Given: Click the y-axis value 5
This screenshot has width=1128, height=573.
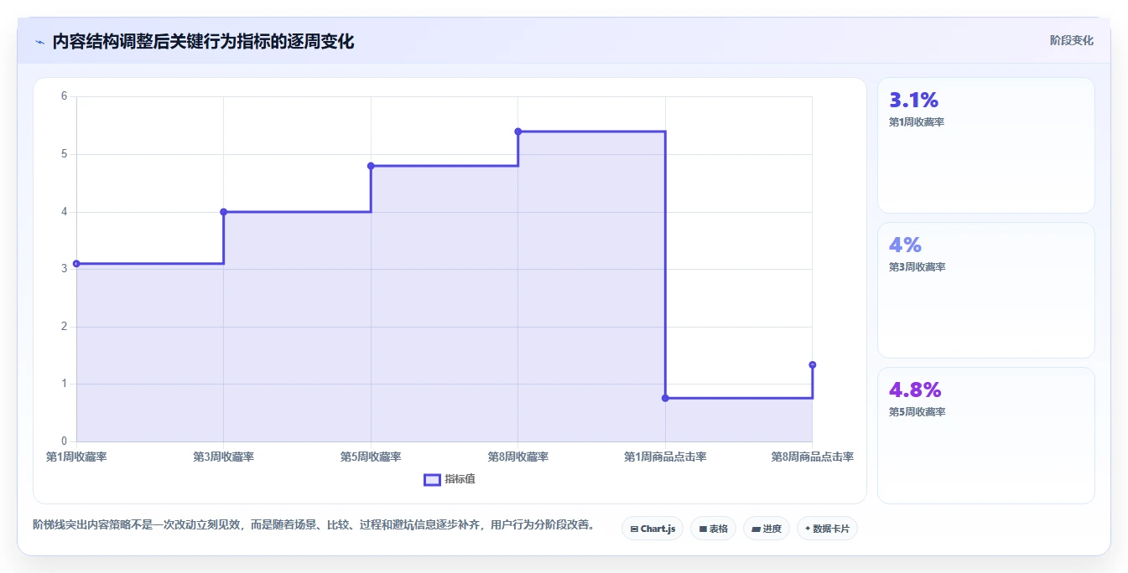Looking at the screenshot, I should pyautogui.click(x=64, y=154).
